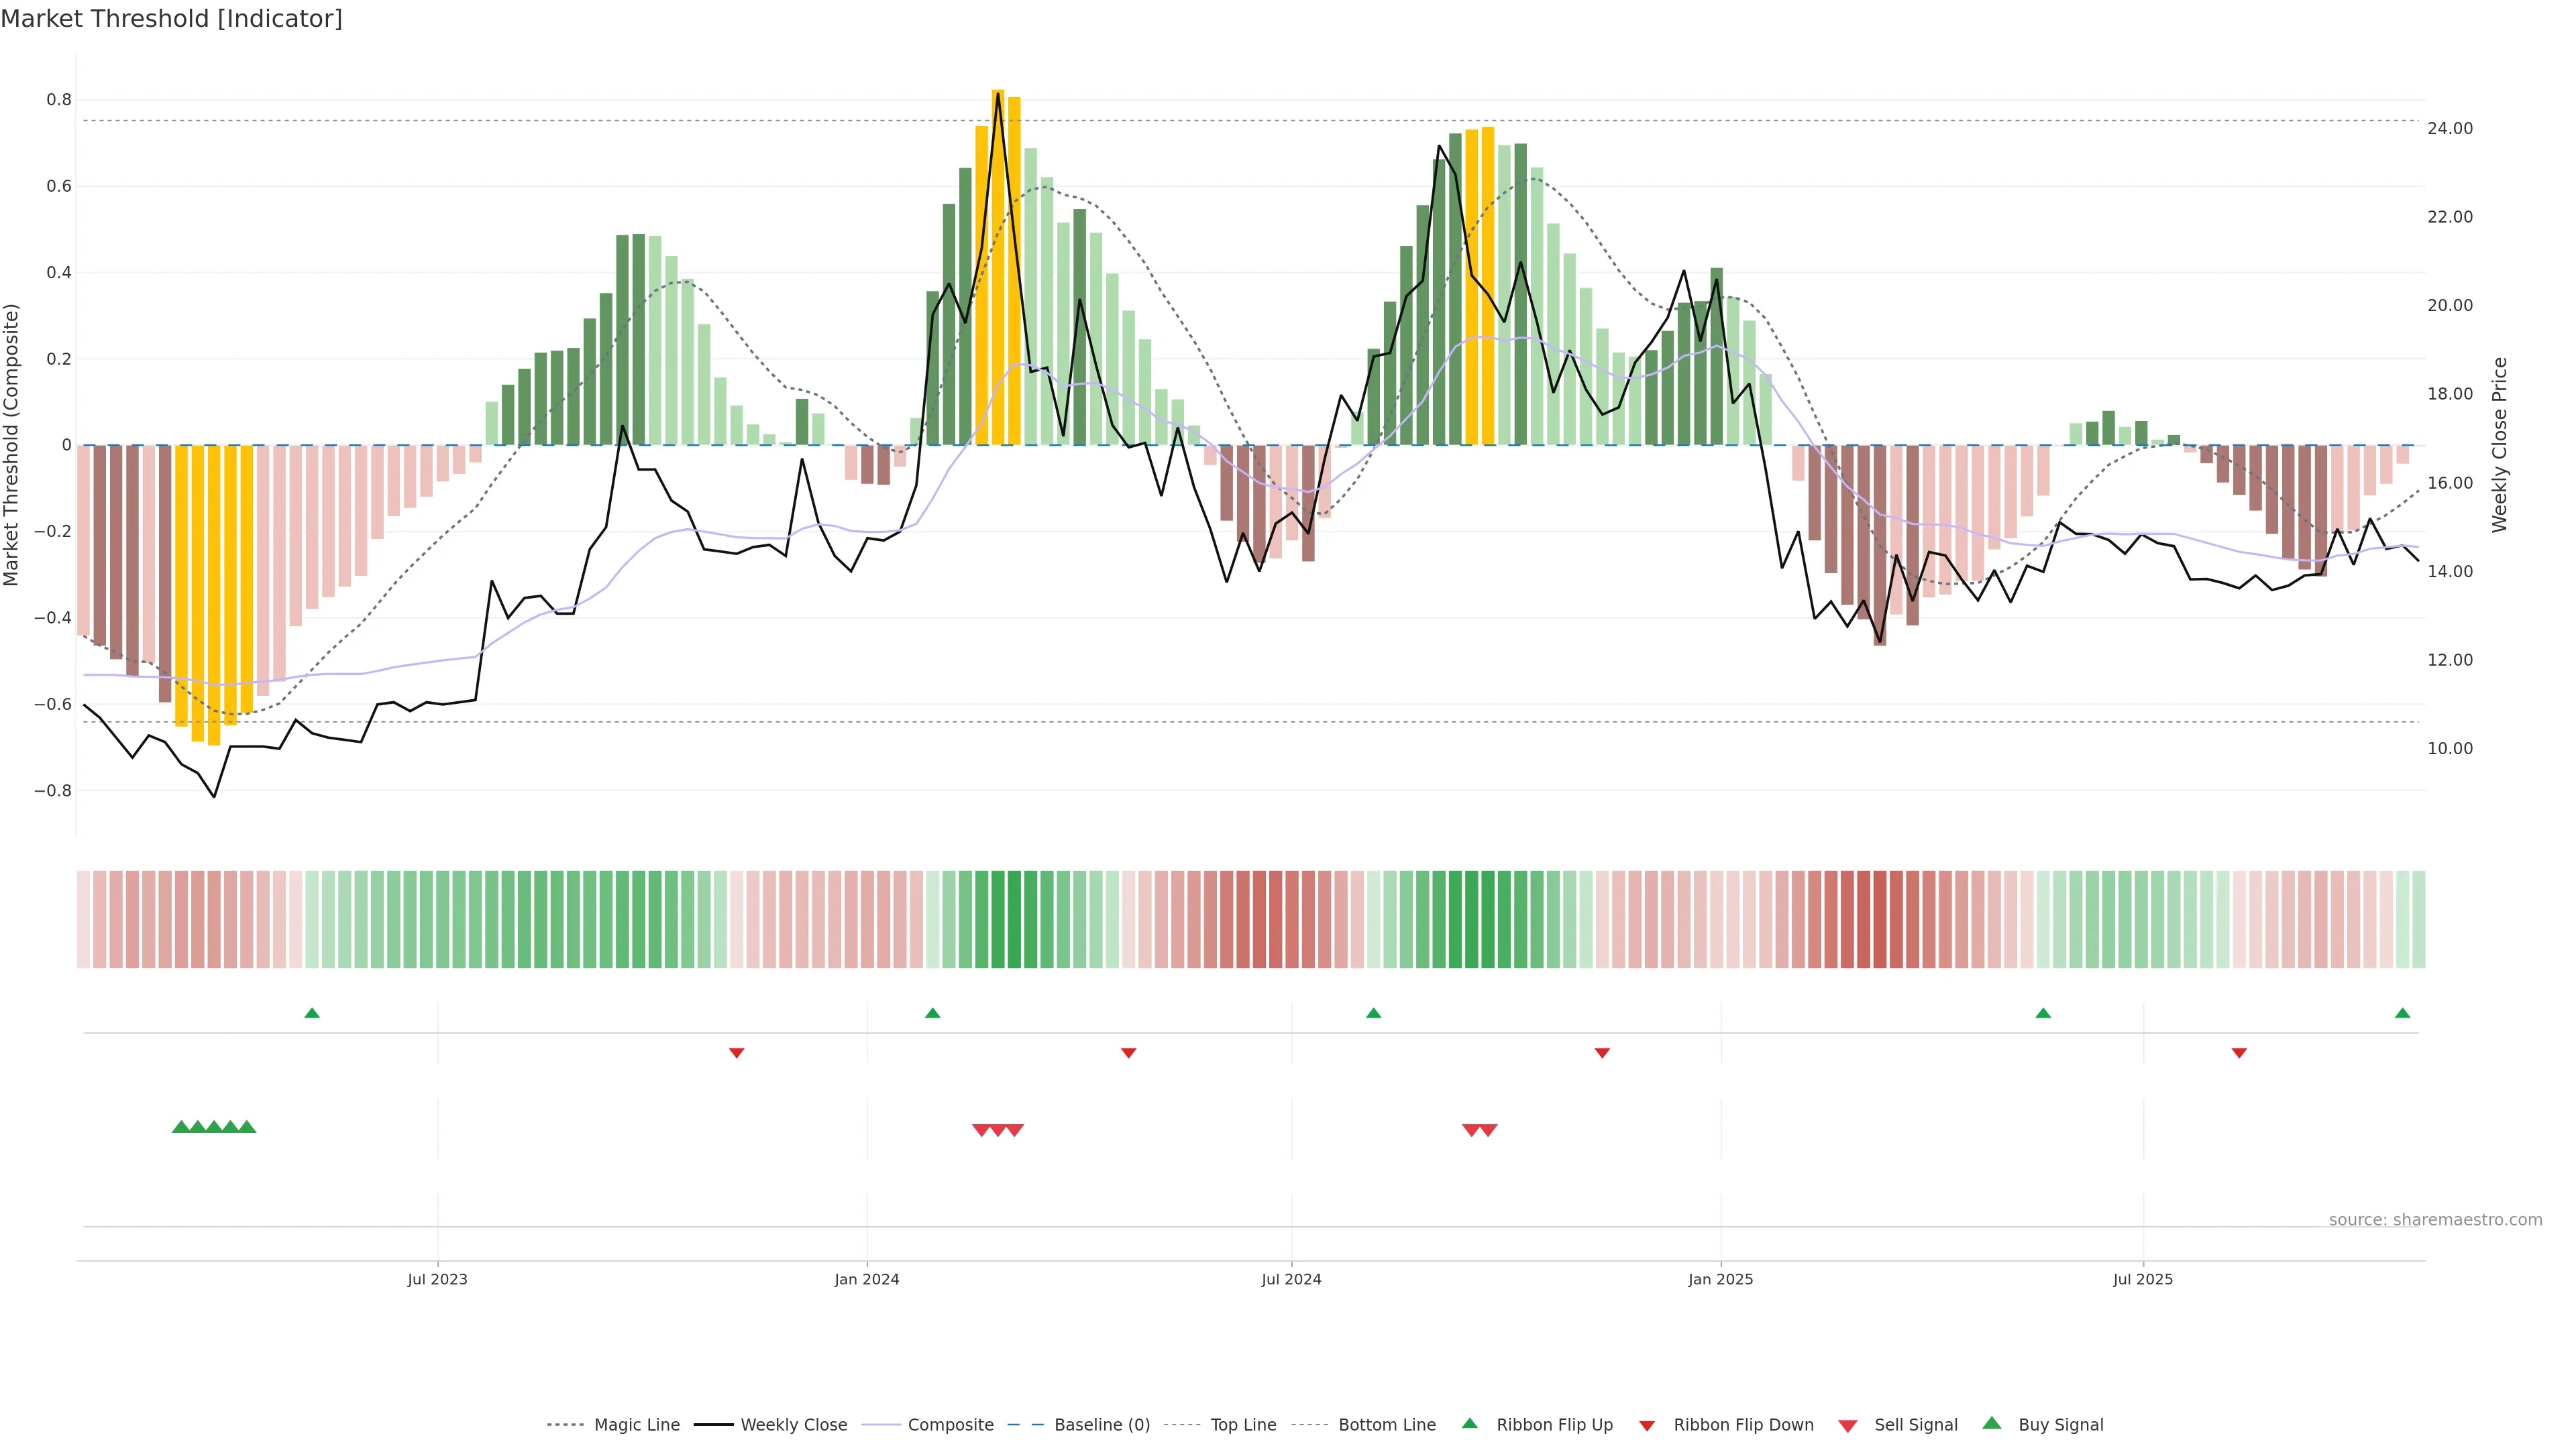Click the first Ribbon Flip Up marker before Jul 2023

coord(312,1014)
